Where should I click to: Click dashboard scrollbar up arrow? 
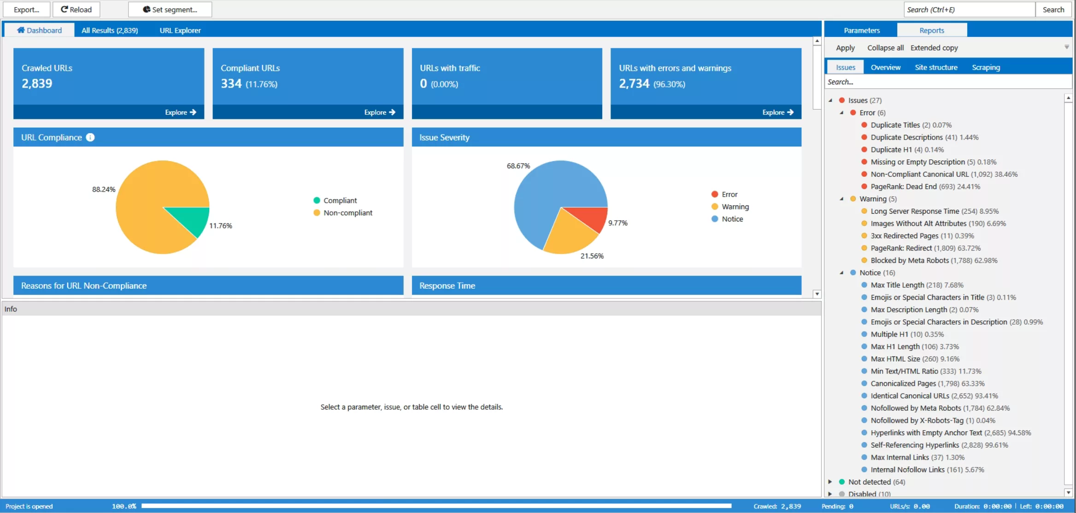point(817,41)
